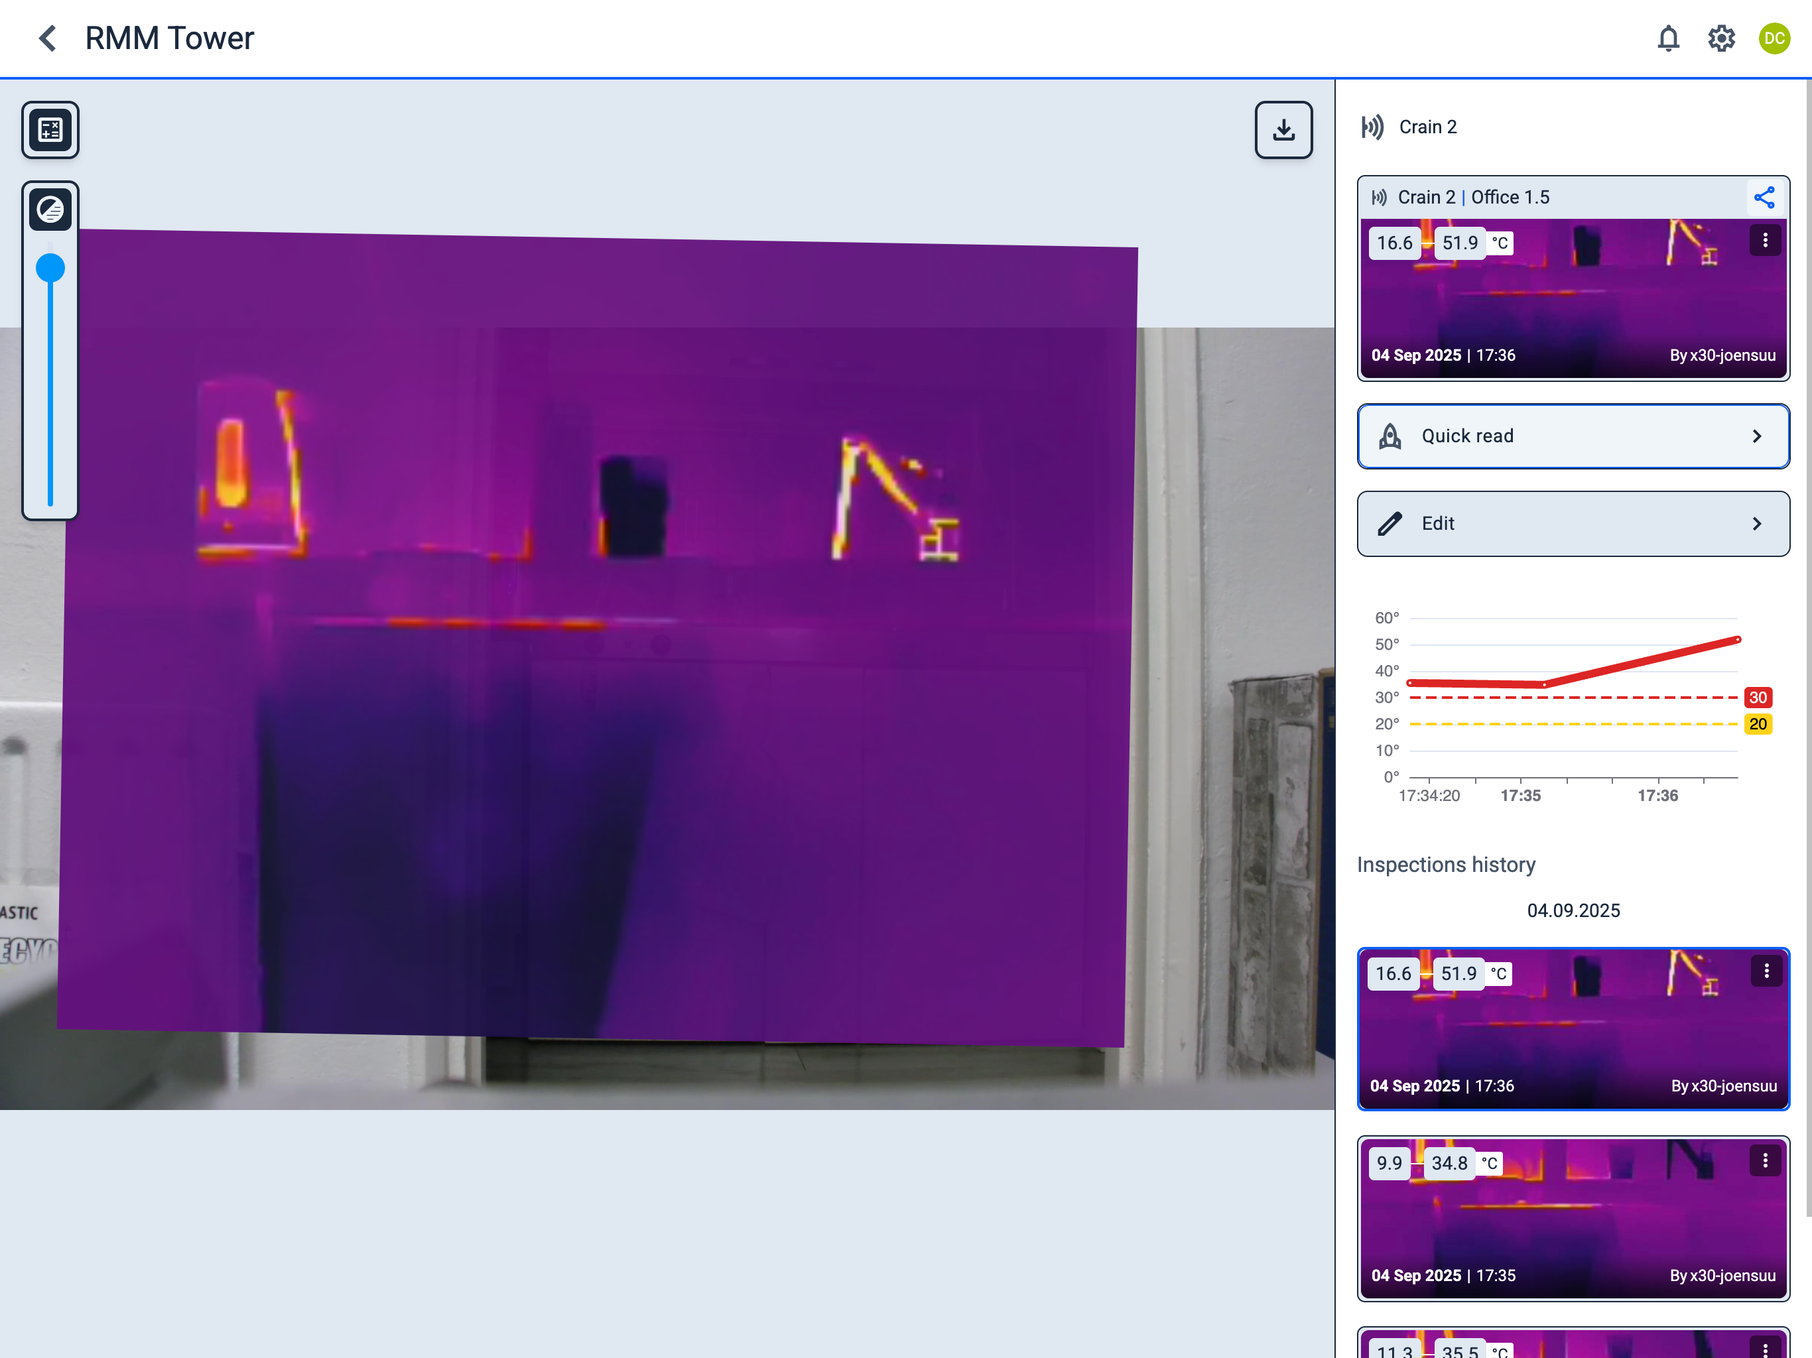Expand the Quick read chevron
This screenshot has height=1358, width=1812.
[x=1756, y=436]
